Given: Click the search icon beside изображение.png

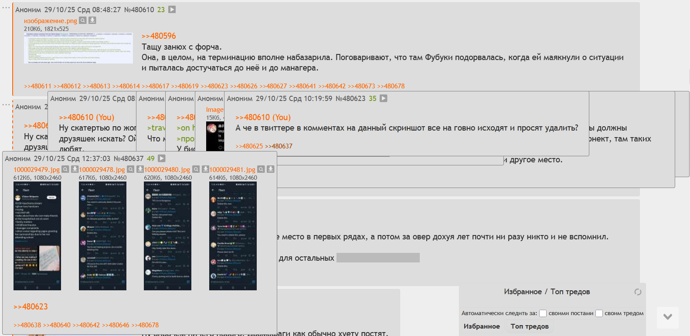Looking at the screenshot, I should point(83,20).
